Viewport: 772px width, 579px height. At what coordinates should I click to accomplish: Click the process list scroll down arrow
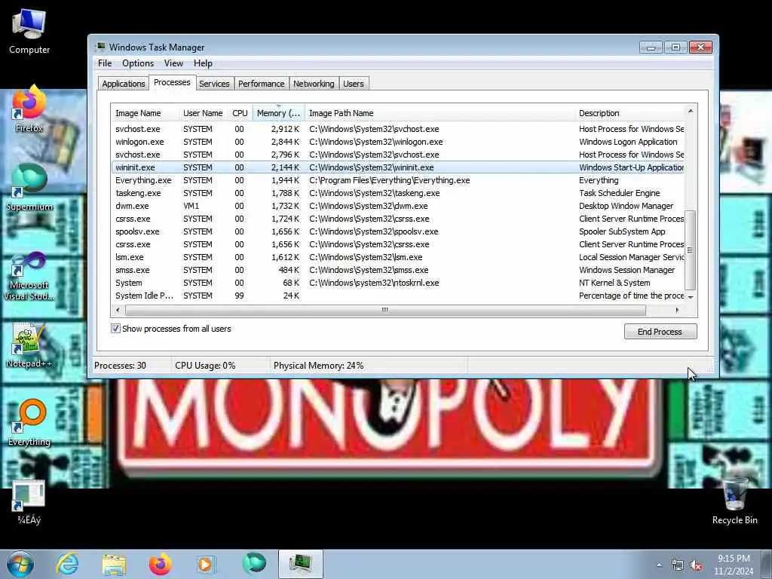(x=691, y=297)
